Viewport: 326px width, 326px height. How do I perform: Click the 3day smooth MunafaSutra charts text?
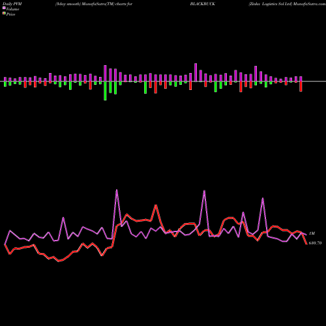94,4
